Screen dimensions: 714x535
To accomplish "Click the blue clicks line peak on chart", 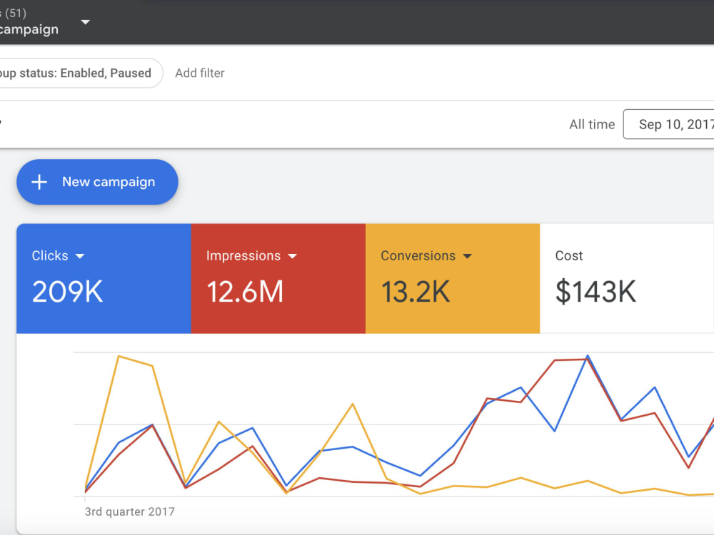I will (x=588, y=356).
